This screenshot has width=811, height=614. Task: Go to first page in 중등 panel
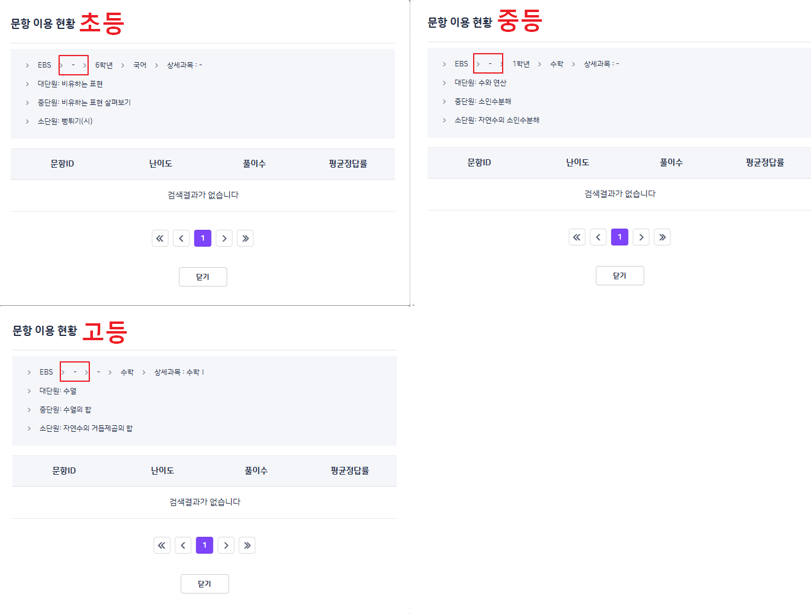pos(577,237)
